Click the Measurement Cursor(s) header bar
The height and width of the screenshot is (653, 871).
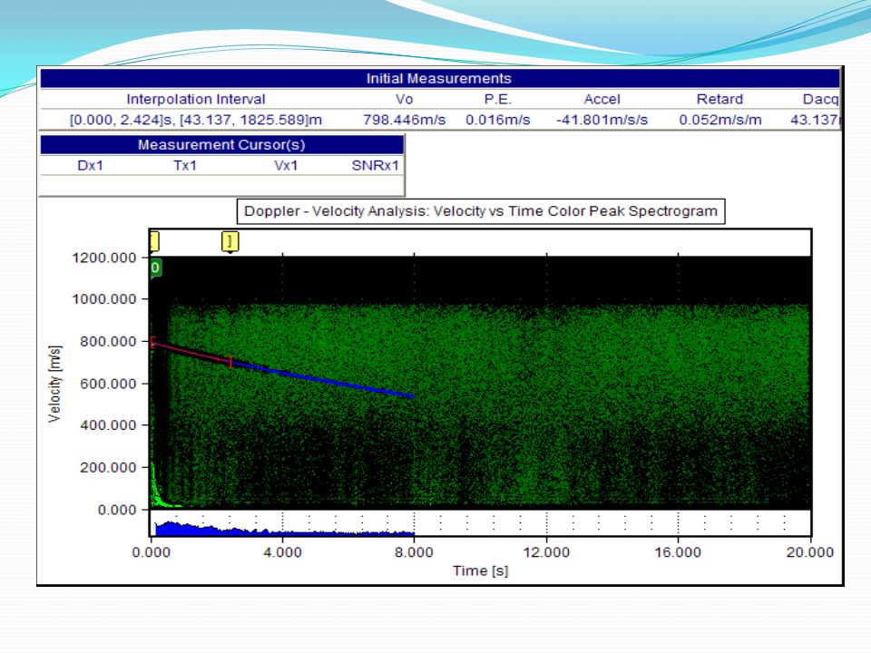(x=221, y=145)
